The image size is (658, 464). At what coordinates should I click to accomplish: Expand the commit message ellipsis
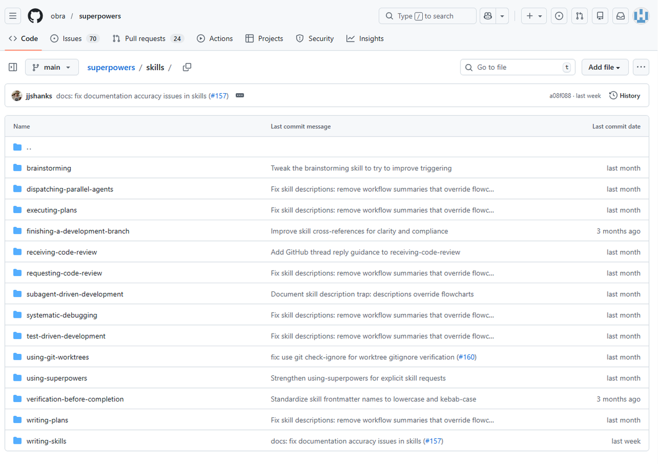click(240, 95)
